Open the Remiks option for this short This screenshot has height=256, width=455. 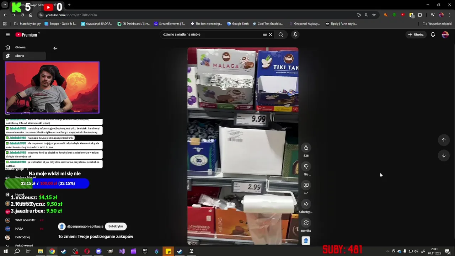coord(306,223)
